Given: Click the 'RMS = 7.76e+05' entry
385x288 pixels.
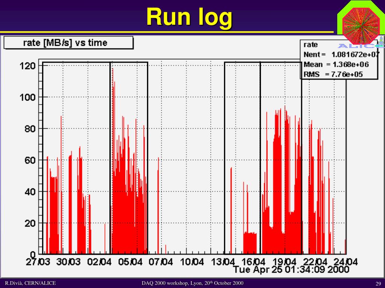Looking at the screenshot, I should click(x=333, y=74).
